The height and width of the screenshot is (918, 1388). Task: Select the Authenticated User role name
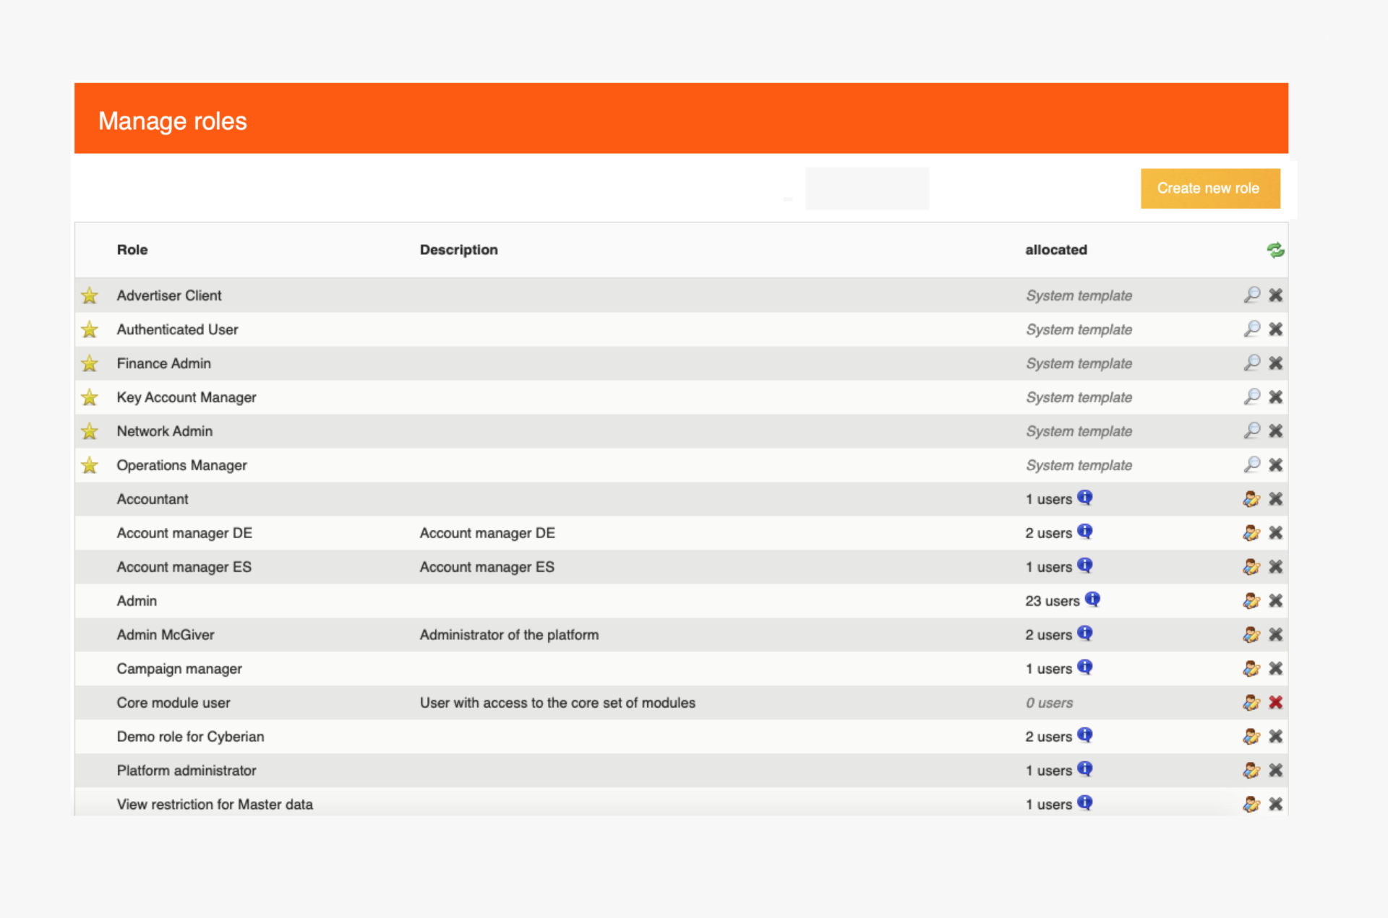click(x=177, y=329)
